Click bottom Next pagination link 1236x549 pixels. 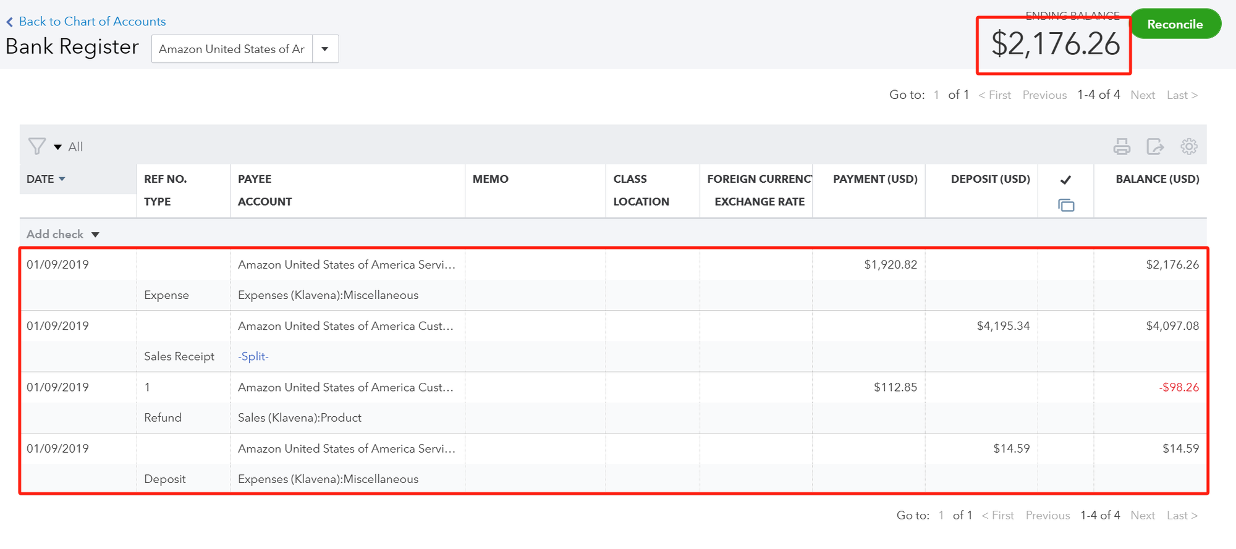(1143, 515)
